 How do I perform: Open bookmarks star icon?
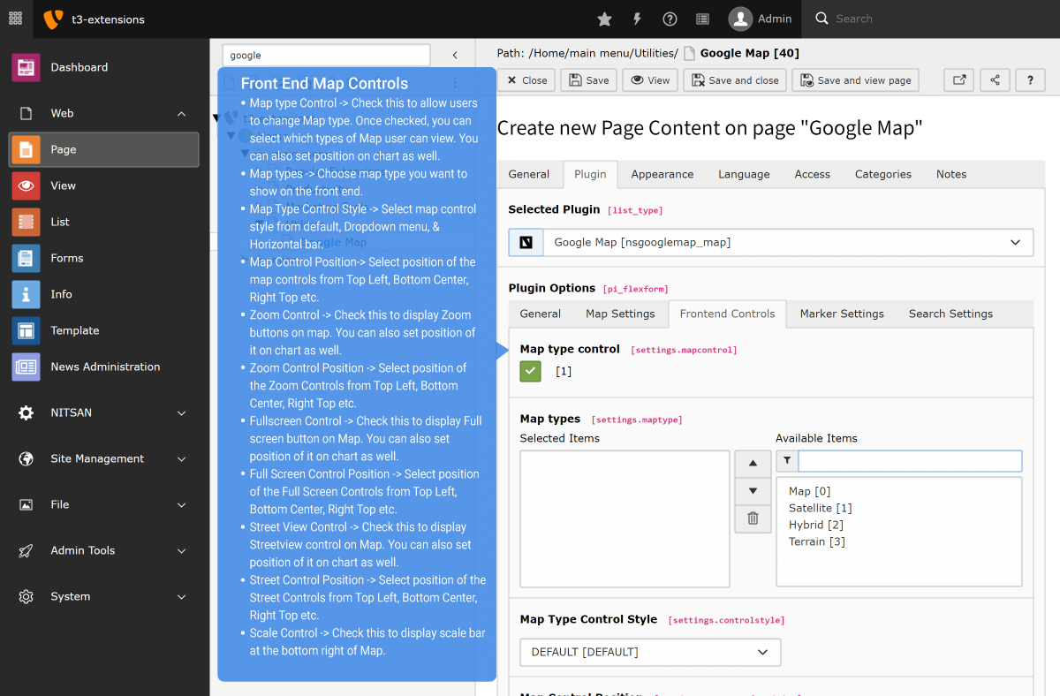pyautogui.click(x=604, y=19)
